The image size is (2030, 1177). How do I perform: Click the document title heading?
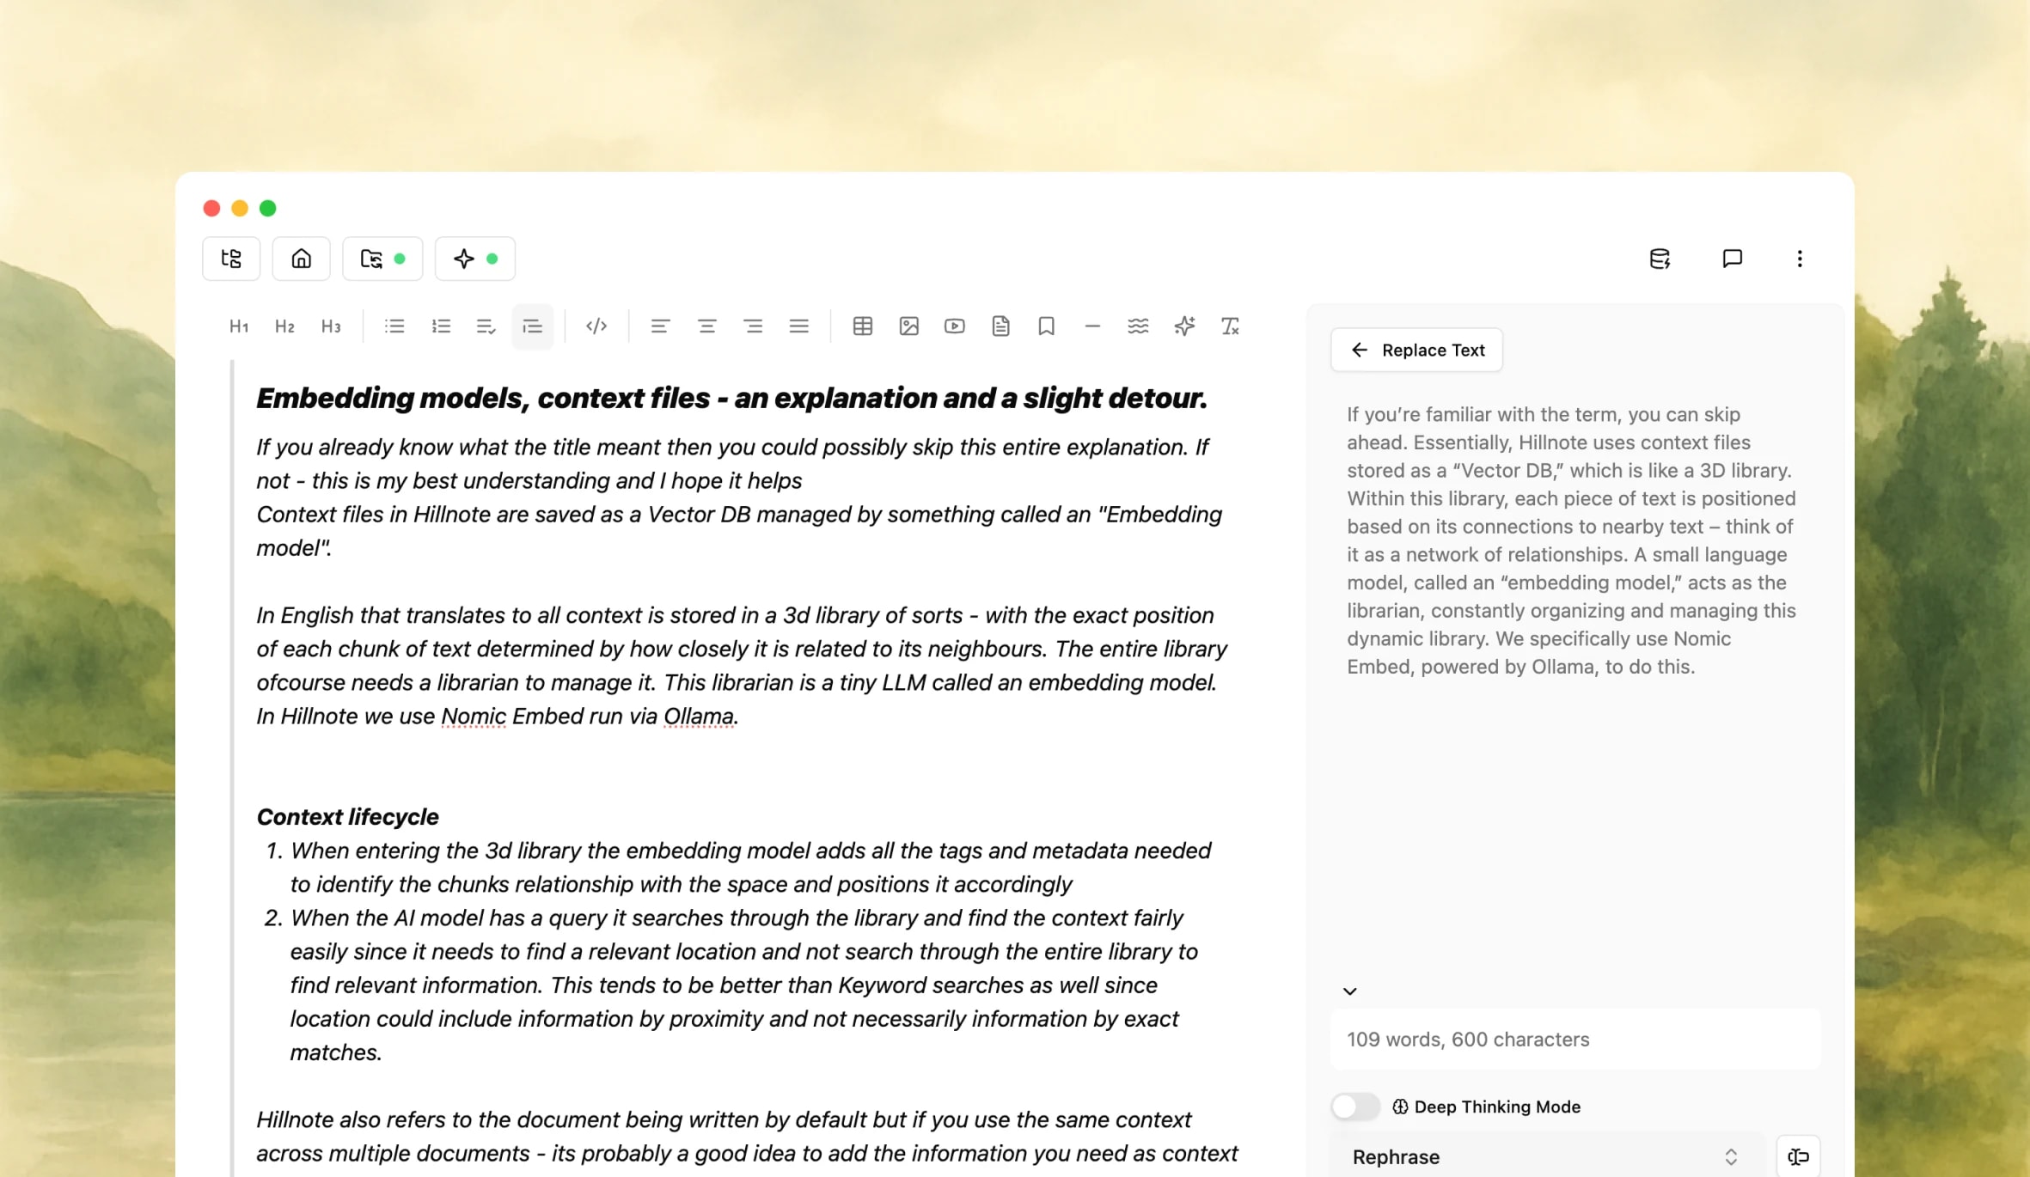click(x=732, y=398)
